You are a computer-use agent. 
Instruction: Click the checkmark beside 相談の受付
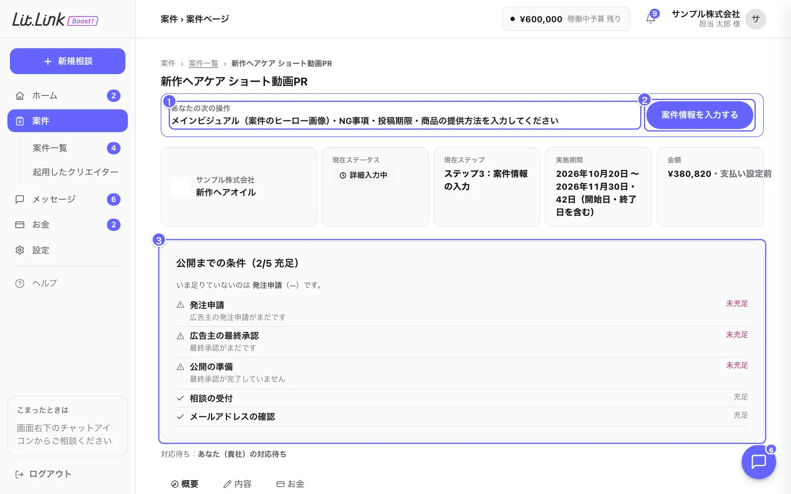[180, 398]
